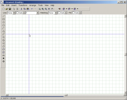The width and height of the screenshot is (127, 100).
Task: Select the Arc tool
Action: (4, 28)
